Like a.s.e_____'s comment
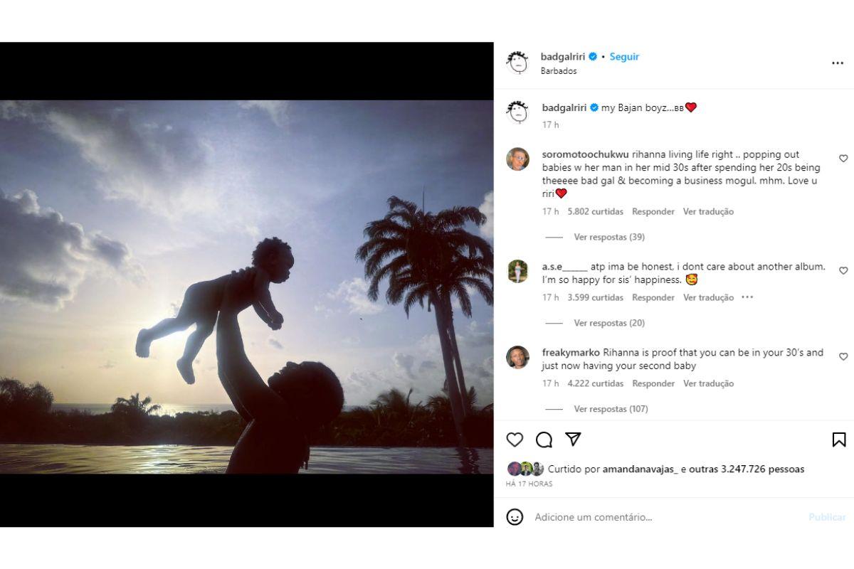 click(843, 271)
